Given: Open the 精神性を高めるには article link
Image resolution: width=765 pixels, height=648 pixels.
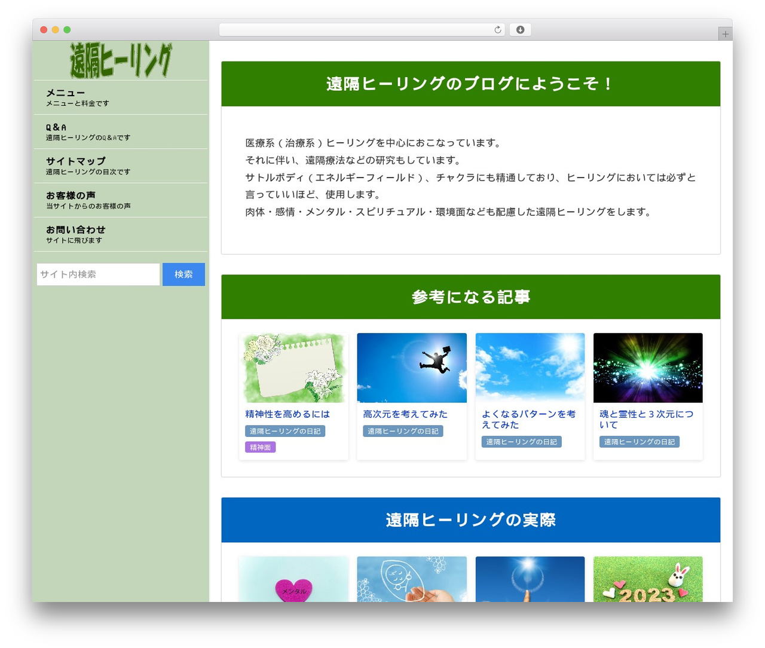Looking at the screenshot, I should [x=287, y=414].
